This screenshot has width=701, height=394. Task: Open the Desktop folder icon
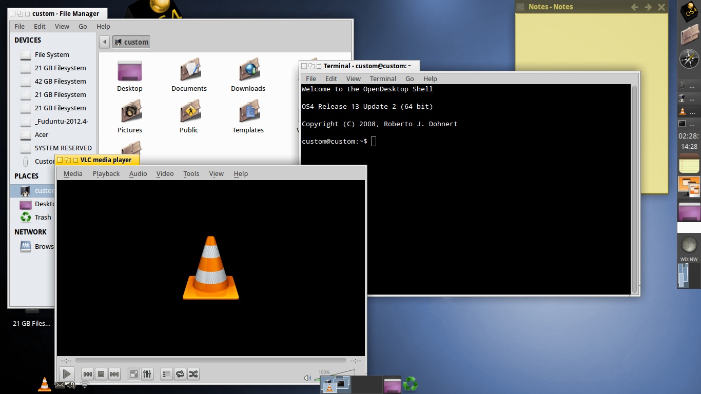(129, 76)
